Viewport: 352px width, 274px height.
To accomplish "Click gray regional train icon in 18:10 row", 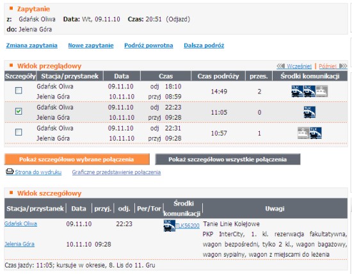I will (322, 91).
